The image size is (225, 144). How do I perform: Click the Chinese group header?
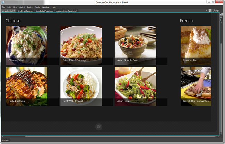coord(13,21)
